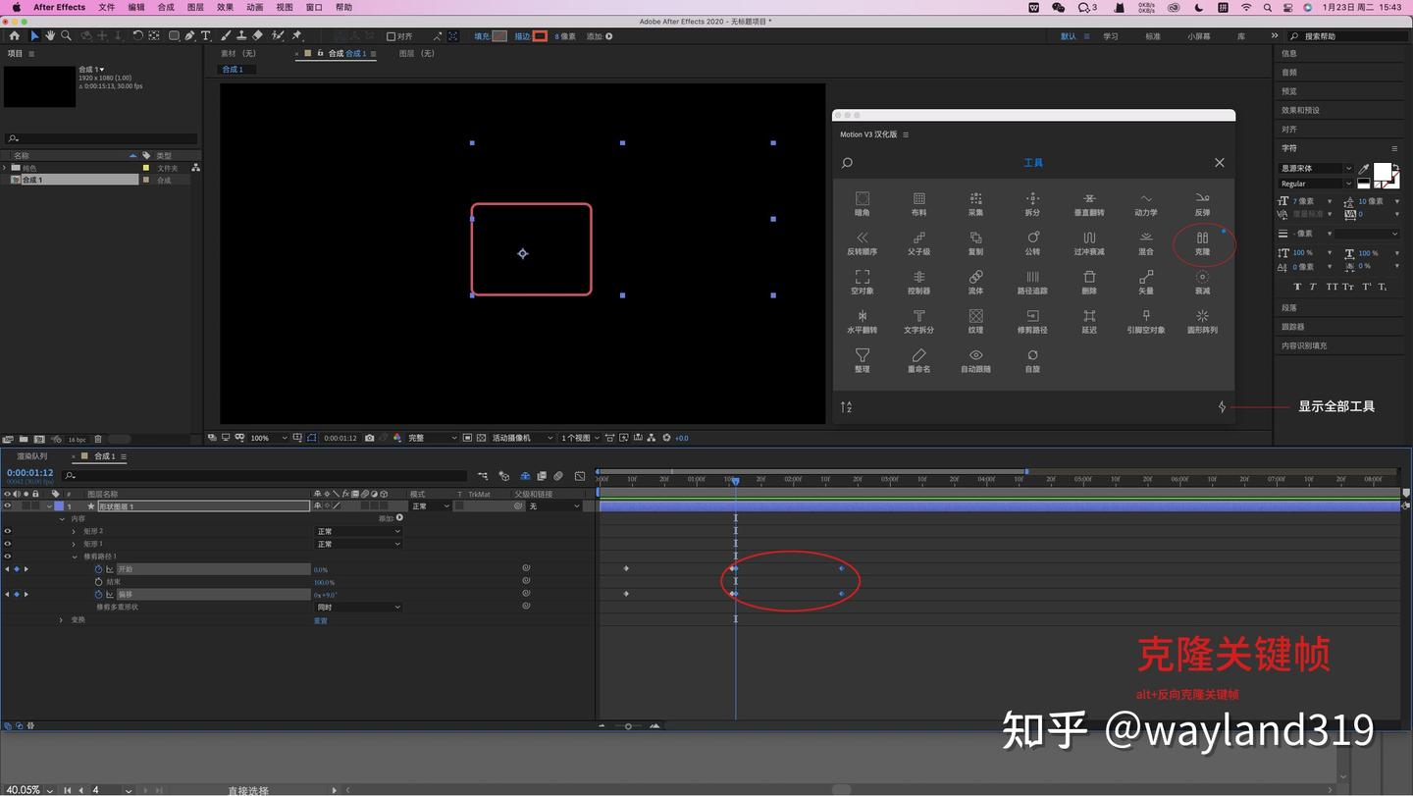
Task: Click the 填充 fill options link
Action: click(x=482, y=36)
